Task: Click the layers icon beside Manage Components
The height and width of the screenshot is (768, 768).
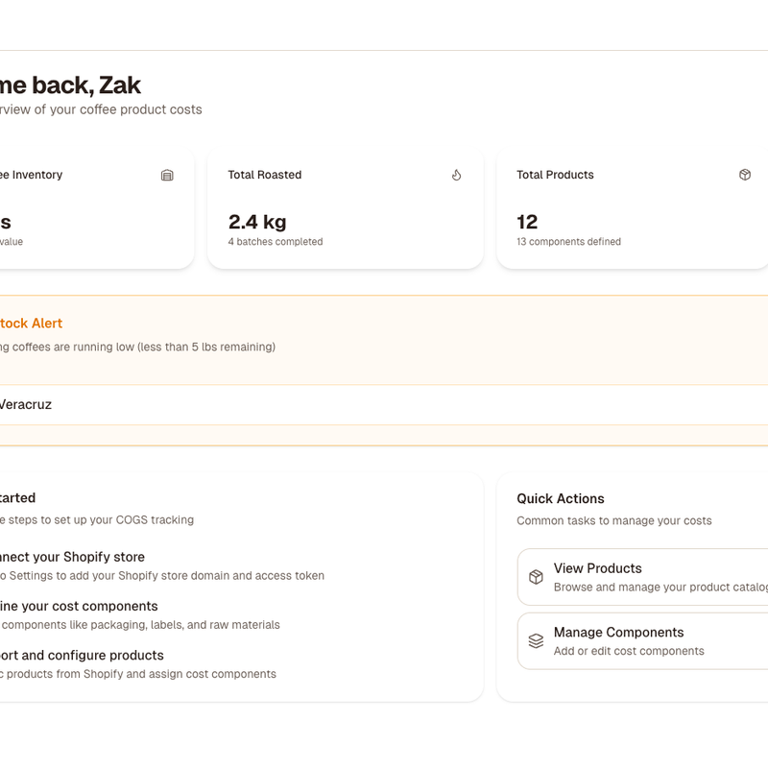Action: (539, 640)
